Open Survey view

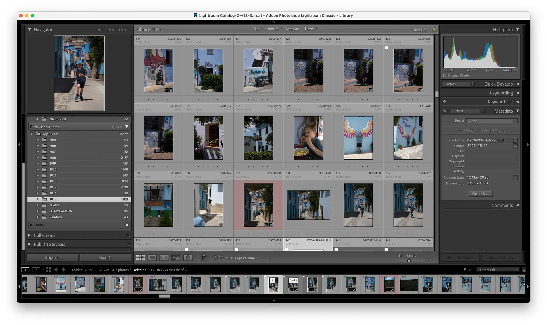click(x=176, y=258)
